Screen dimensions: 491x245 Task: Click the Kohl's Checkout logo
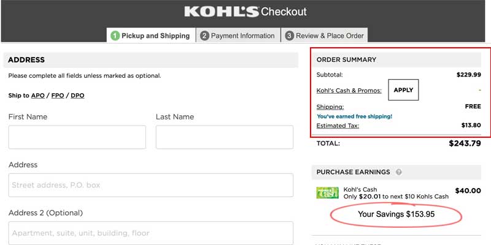[x=245, y=12]
